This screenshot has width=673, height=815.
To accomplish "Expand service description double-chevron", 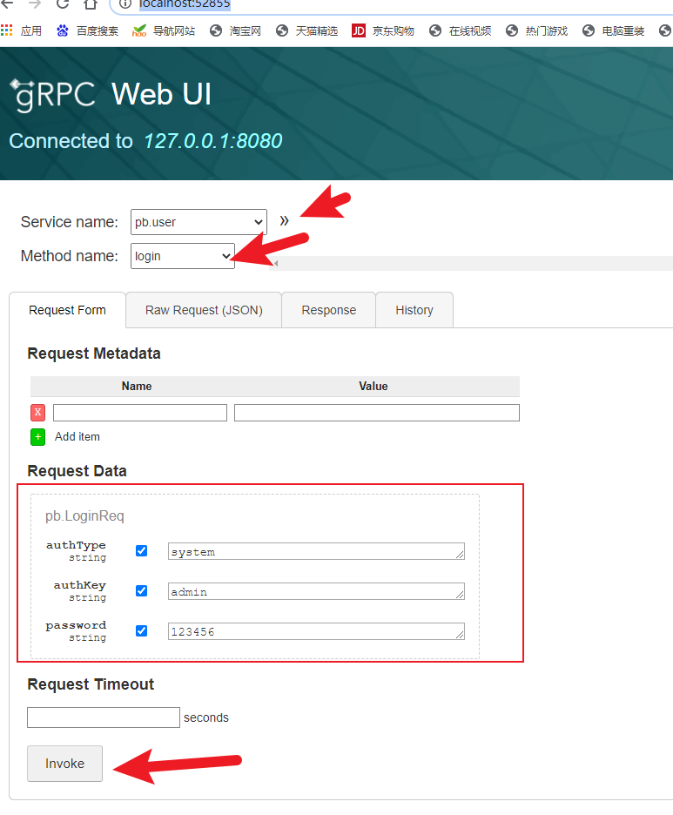I will tap(284, 221).
